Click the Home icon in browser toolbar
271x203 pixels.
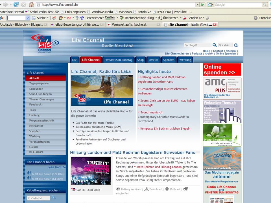pos(31,5)
